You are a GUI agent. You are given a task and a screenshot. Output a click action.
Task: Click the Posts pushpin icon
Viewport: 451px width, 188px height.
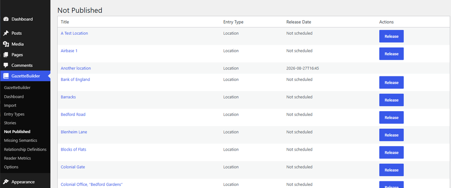pos(6,33)
